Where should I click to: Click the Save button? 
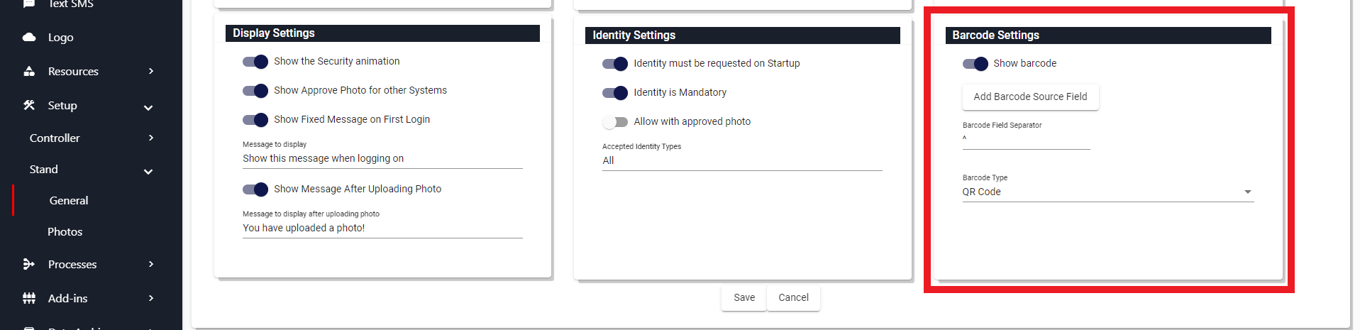744,298
